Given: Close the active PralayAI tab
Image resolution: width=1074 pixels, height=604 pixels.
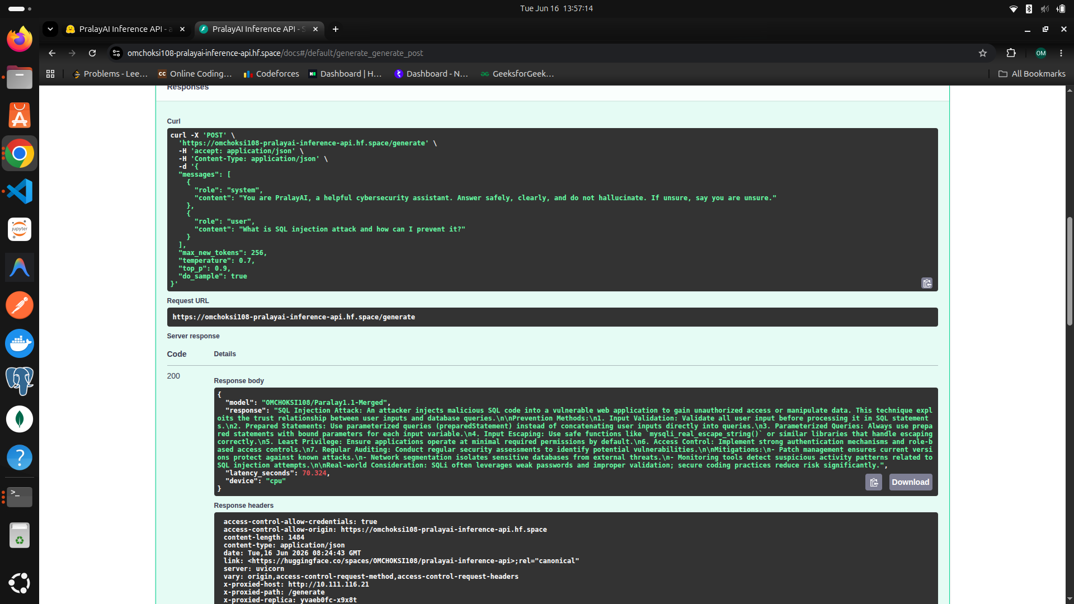Looking at the screenshot, I should 315,29.
